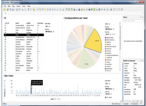Open the View menu
Image resolution: width=146 pixels, height=106 pixels.
[13, 6]
